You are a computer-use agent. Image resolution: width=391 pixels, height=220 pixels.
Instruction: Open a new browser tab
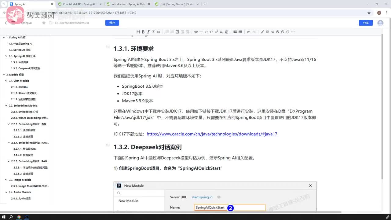205,4
